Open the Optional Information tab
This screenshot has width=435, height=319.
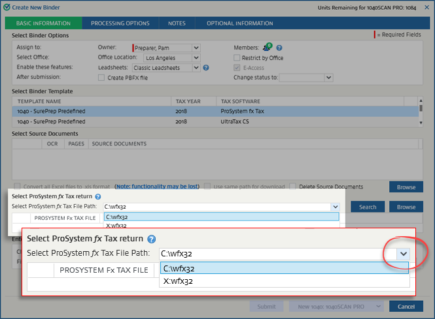239,23
